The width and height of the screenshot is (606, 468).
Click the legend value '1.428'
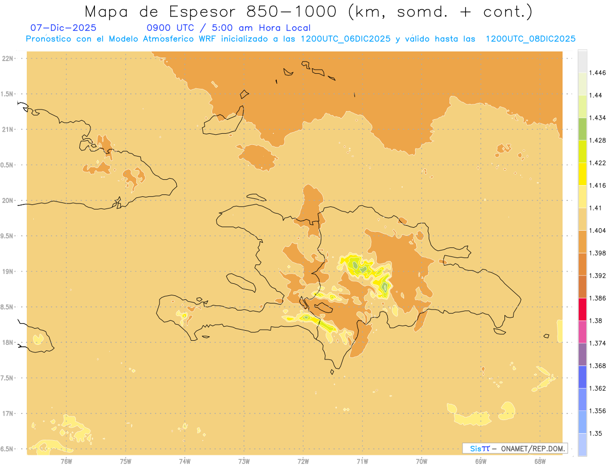[x=597, y=140]
